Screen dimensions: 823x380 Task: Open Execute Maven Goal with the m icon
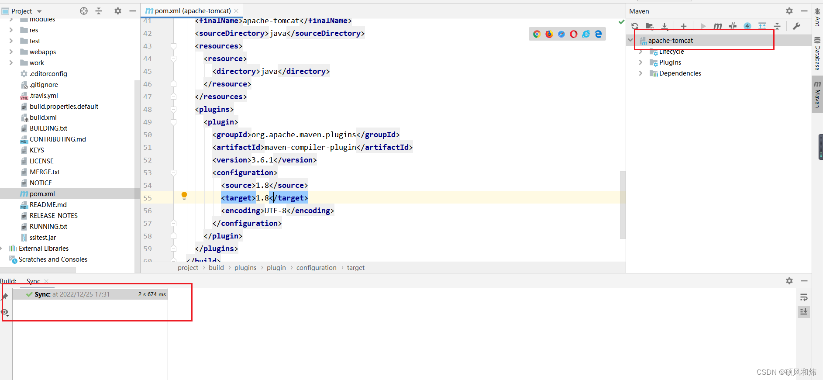[718, 26]
